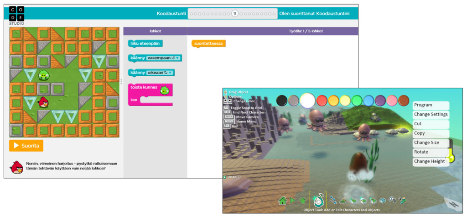Click the Drag Object mouse hint icon
This screenshot has height=217, width=467.
(226, 92)
